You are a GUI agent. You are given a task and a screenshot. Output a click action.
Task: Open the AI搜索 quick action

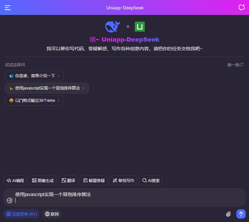[x=151, y=180]
